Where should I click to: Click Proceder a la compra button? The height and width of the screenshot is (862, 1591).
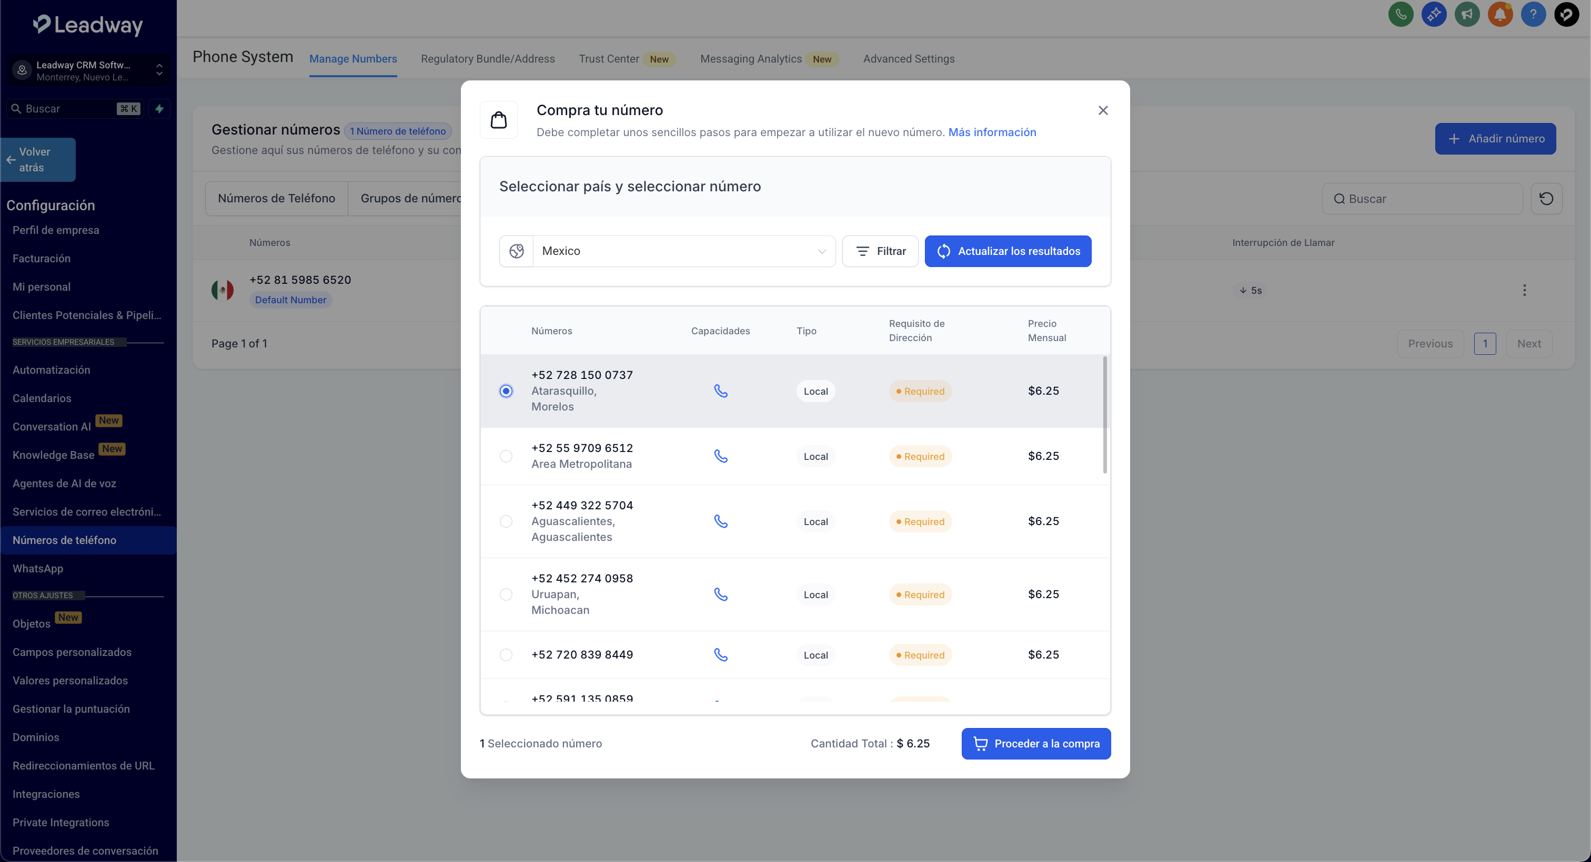tap(1036, 744)
